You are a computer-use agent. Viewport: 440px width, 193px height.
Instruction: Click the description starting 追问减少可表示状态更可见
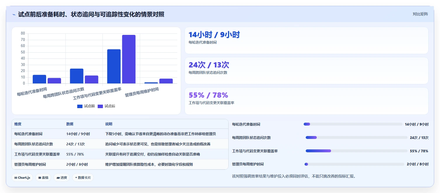158,144
